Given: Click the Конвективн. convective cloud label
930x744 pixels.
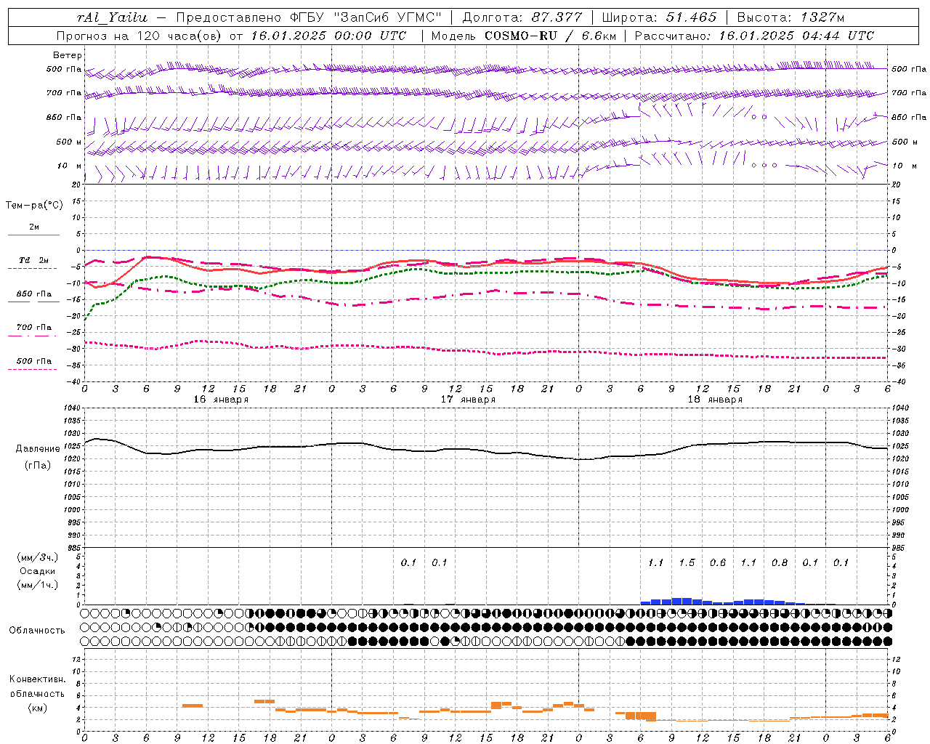Looking at the screenshot, I should (x=37, y=679).
